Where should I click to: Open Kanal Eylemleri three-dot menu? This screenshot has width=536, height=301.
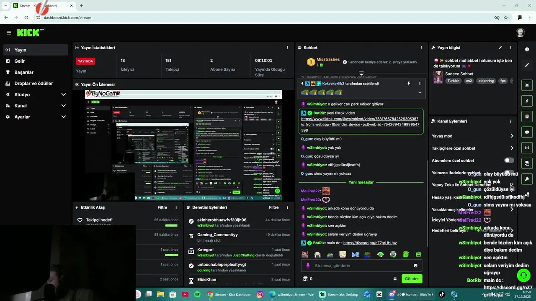point(510,121)
